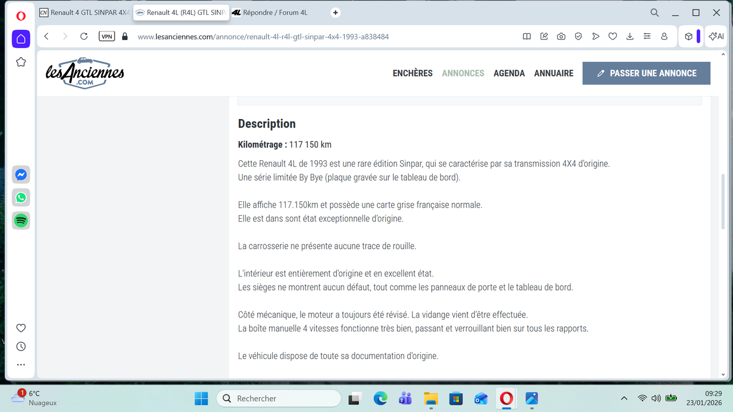Open sidebar options via three-dot menu
The width and height of the screenshot is (733, 412).
21,364
